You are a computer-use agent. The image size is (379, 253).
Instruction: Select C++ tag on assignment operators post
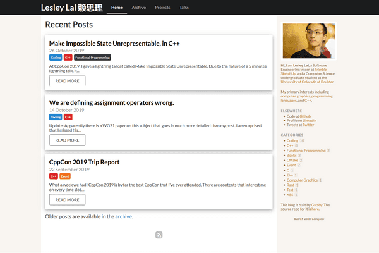(x=68, y=117)
